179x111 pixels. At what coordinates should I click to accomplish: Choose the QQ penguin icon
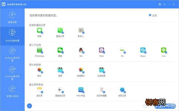coord(81,50)
